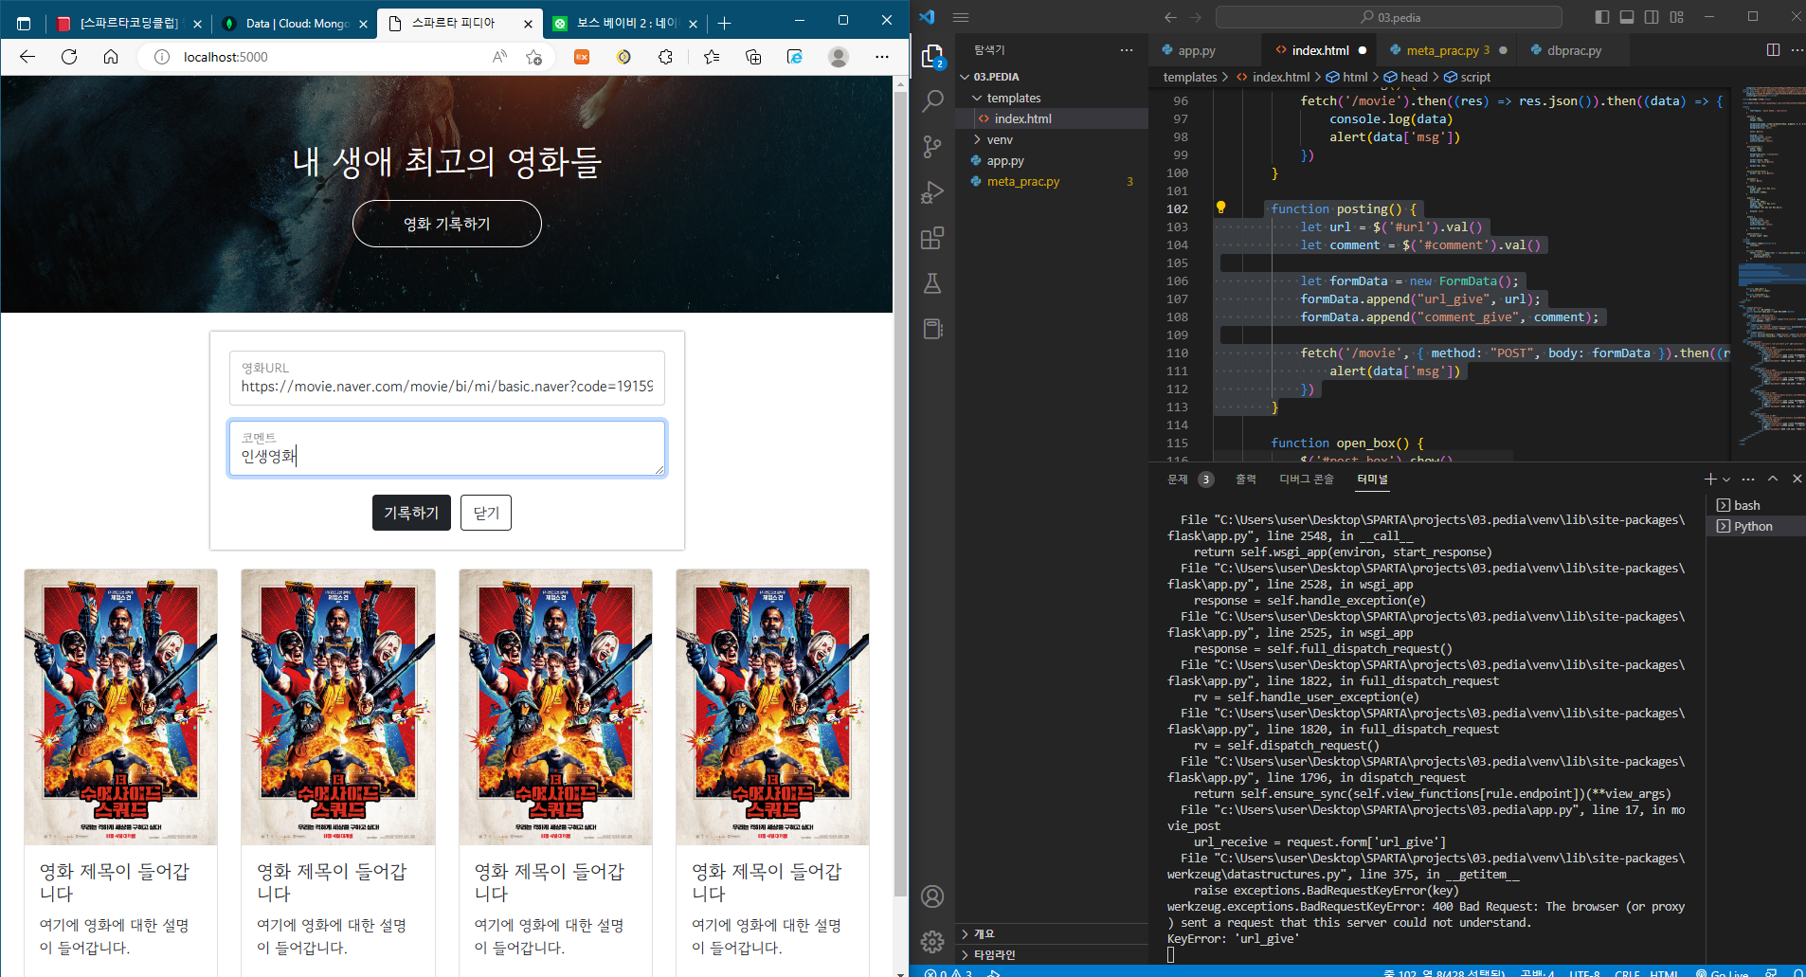Open the terminal launch profile dropdown
The width and height of the screenshot is (1806, 977).
(1726, 479)
